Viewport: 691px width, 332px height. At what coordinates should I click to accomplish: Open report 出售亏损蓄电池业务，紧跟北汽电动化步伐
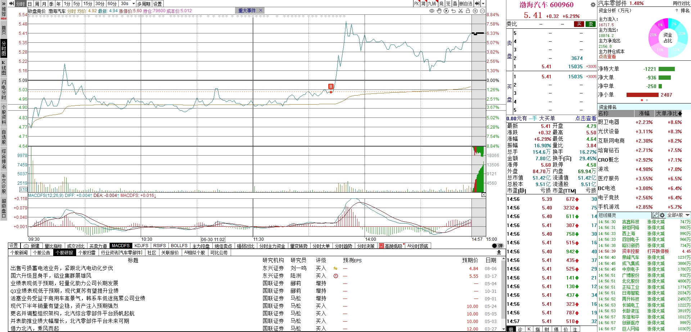(x=62, y=268)
